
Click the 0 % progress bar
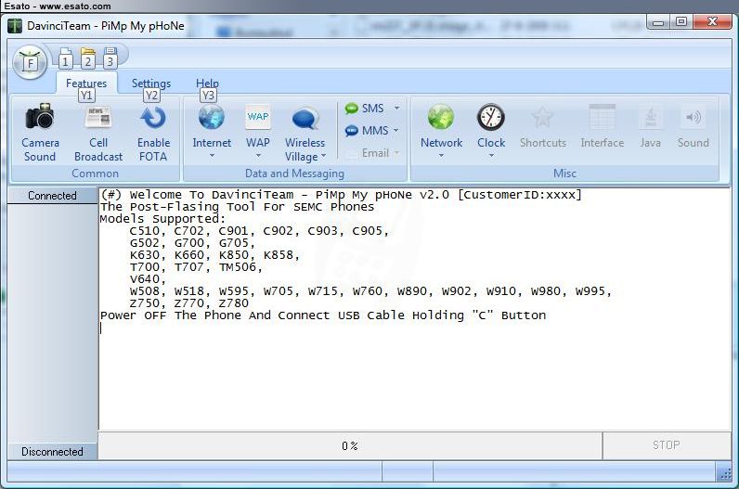point(350,445)
